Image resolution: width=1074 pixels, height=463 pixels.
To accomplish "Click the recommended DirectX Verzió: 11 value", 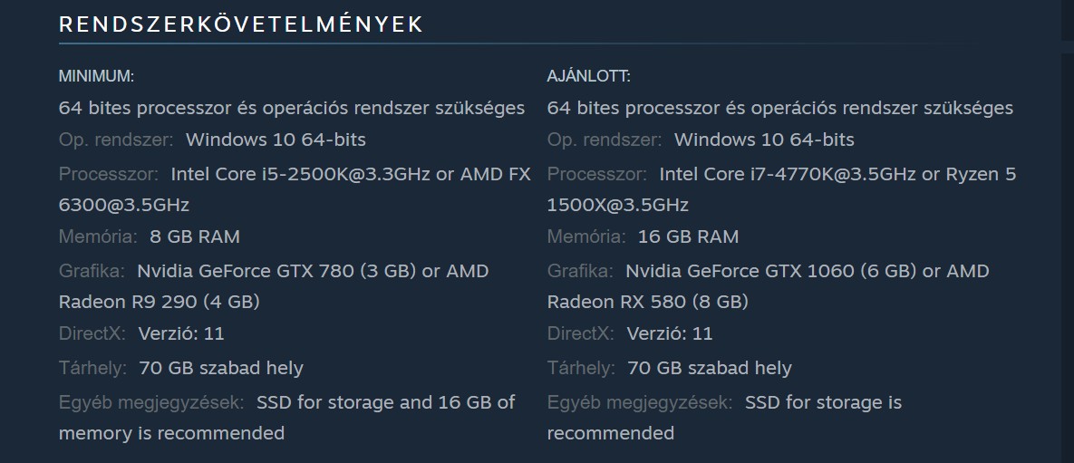I will tap(670, 333).
